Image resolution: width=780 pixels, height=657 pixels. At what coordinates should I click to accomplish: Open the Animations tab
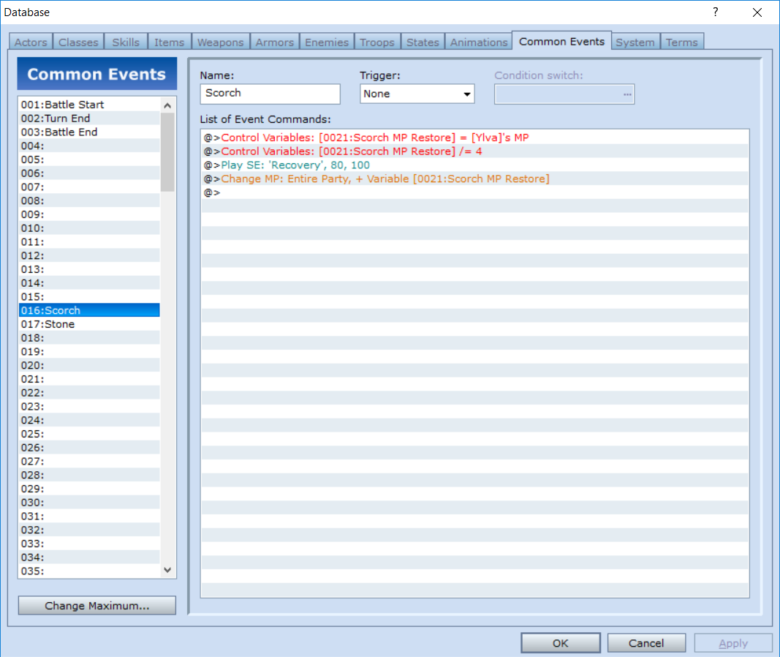coord(479,42)
